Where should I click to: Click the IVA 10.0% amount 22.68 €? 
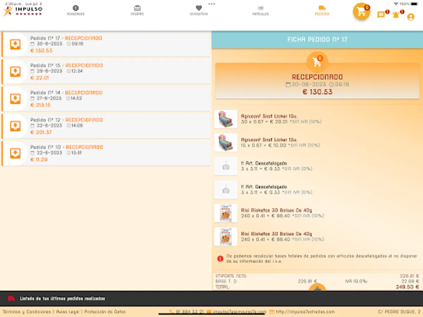coord(410,281)
